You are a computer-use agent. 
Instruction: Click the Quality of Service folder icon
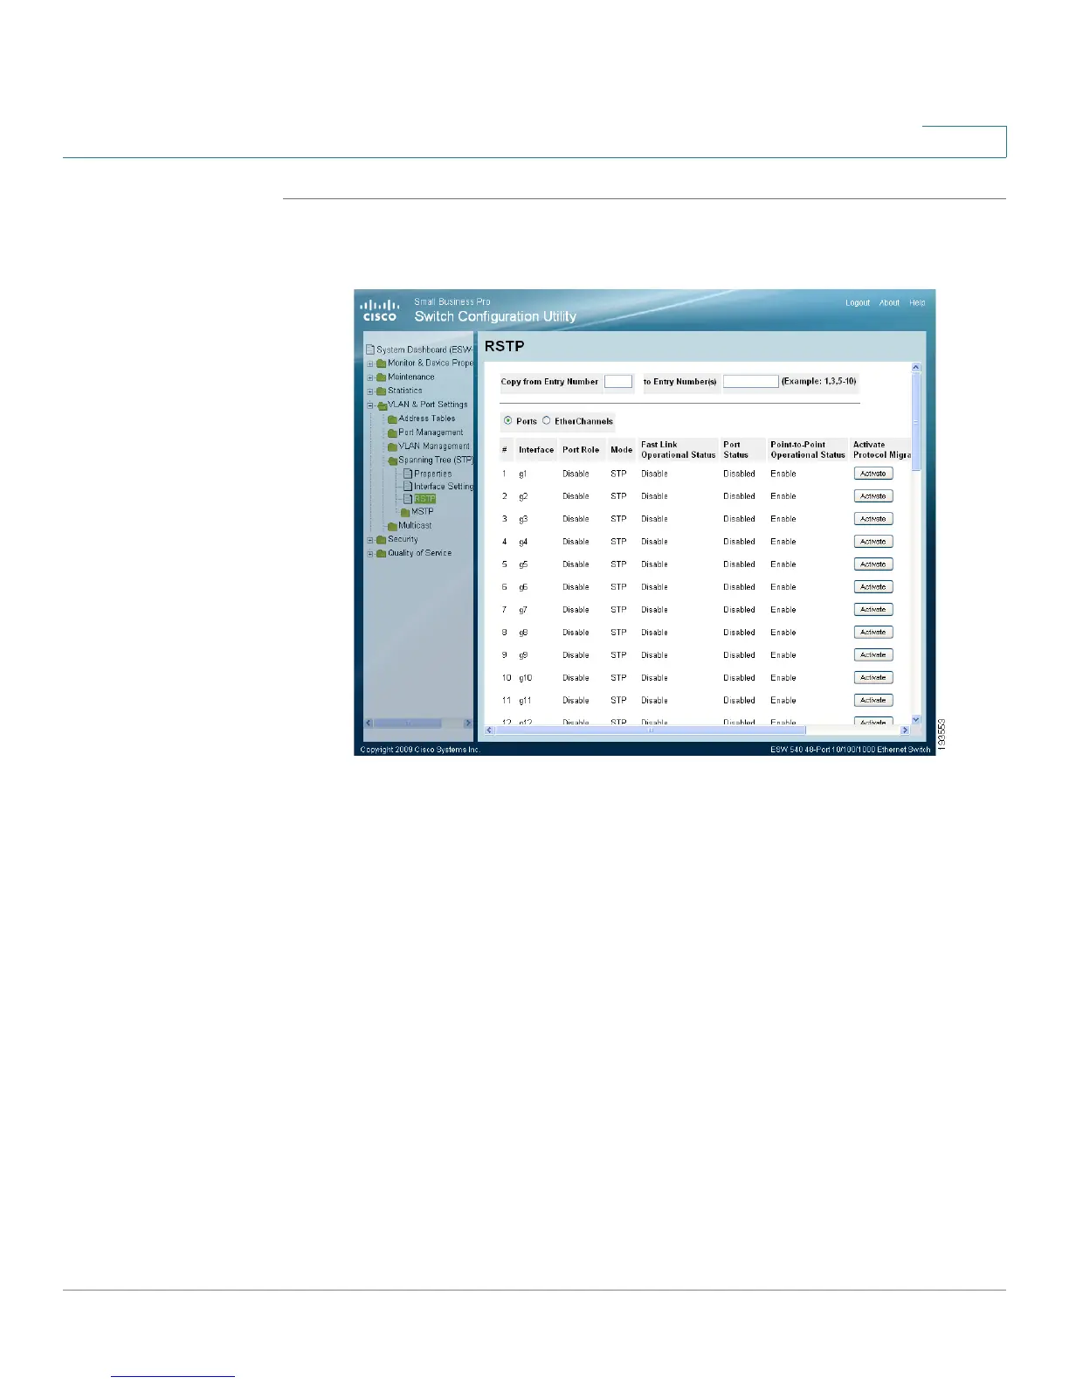click(382, 554)
